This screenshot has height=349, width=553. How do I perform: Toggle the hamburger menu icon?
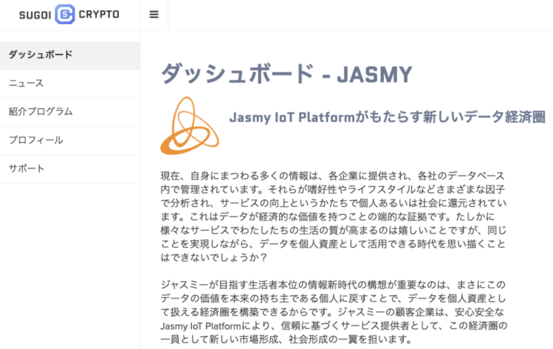coord(154,15)
